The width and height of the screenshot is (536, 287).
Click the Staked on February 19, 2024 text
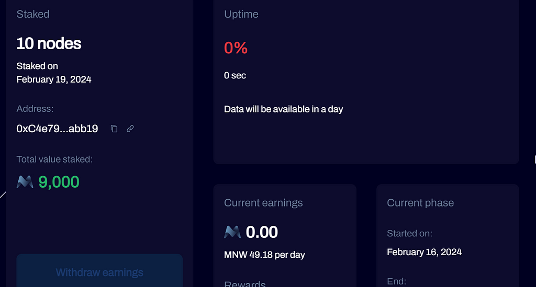[54, 73]
